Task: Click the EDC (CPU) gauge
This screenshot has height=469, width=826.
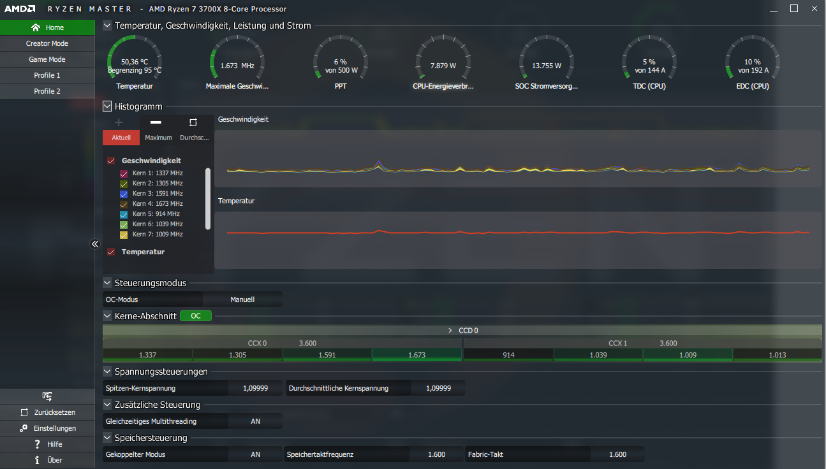Action: click(753, 57)
